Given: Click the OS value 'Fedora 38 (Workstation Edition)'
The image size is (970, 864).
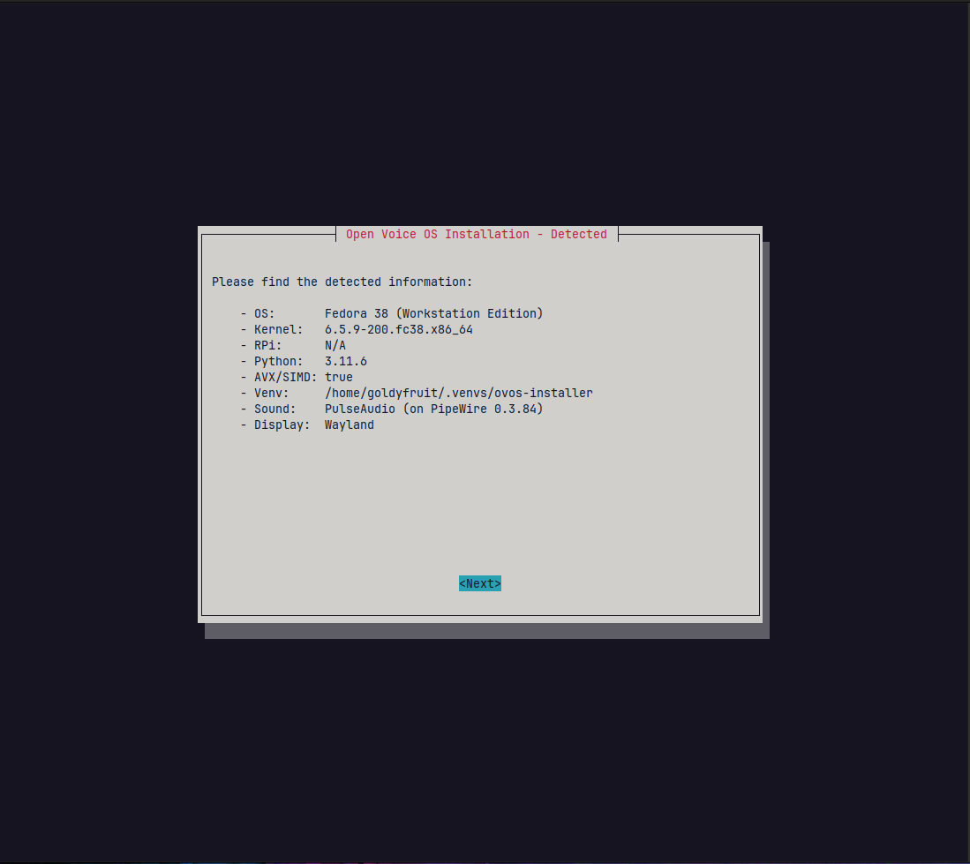Looking at the screenshot, I should 433,313.
